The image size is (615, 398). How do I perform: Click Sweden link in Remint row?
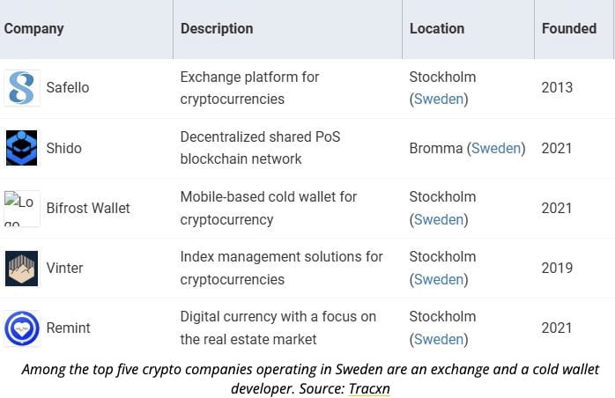point(439,339)
